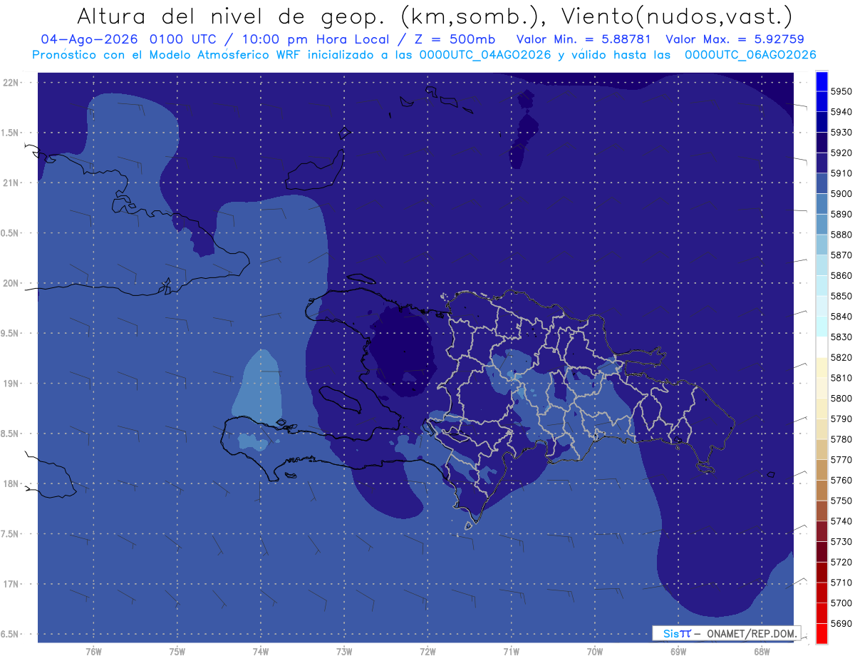
Task: Click the 74W longitude label
Action: pos(260,652)
